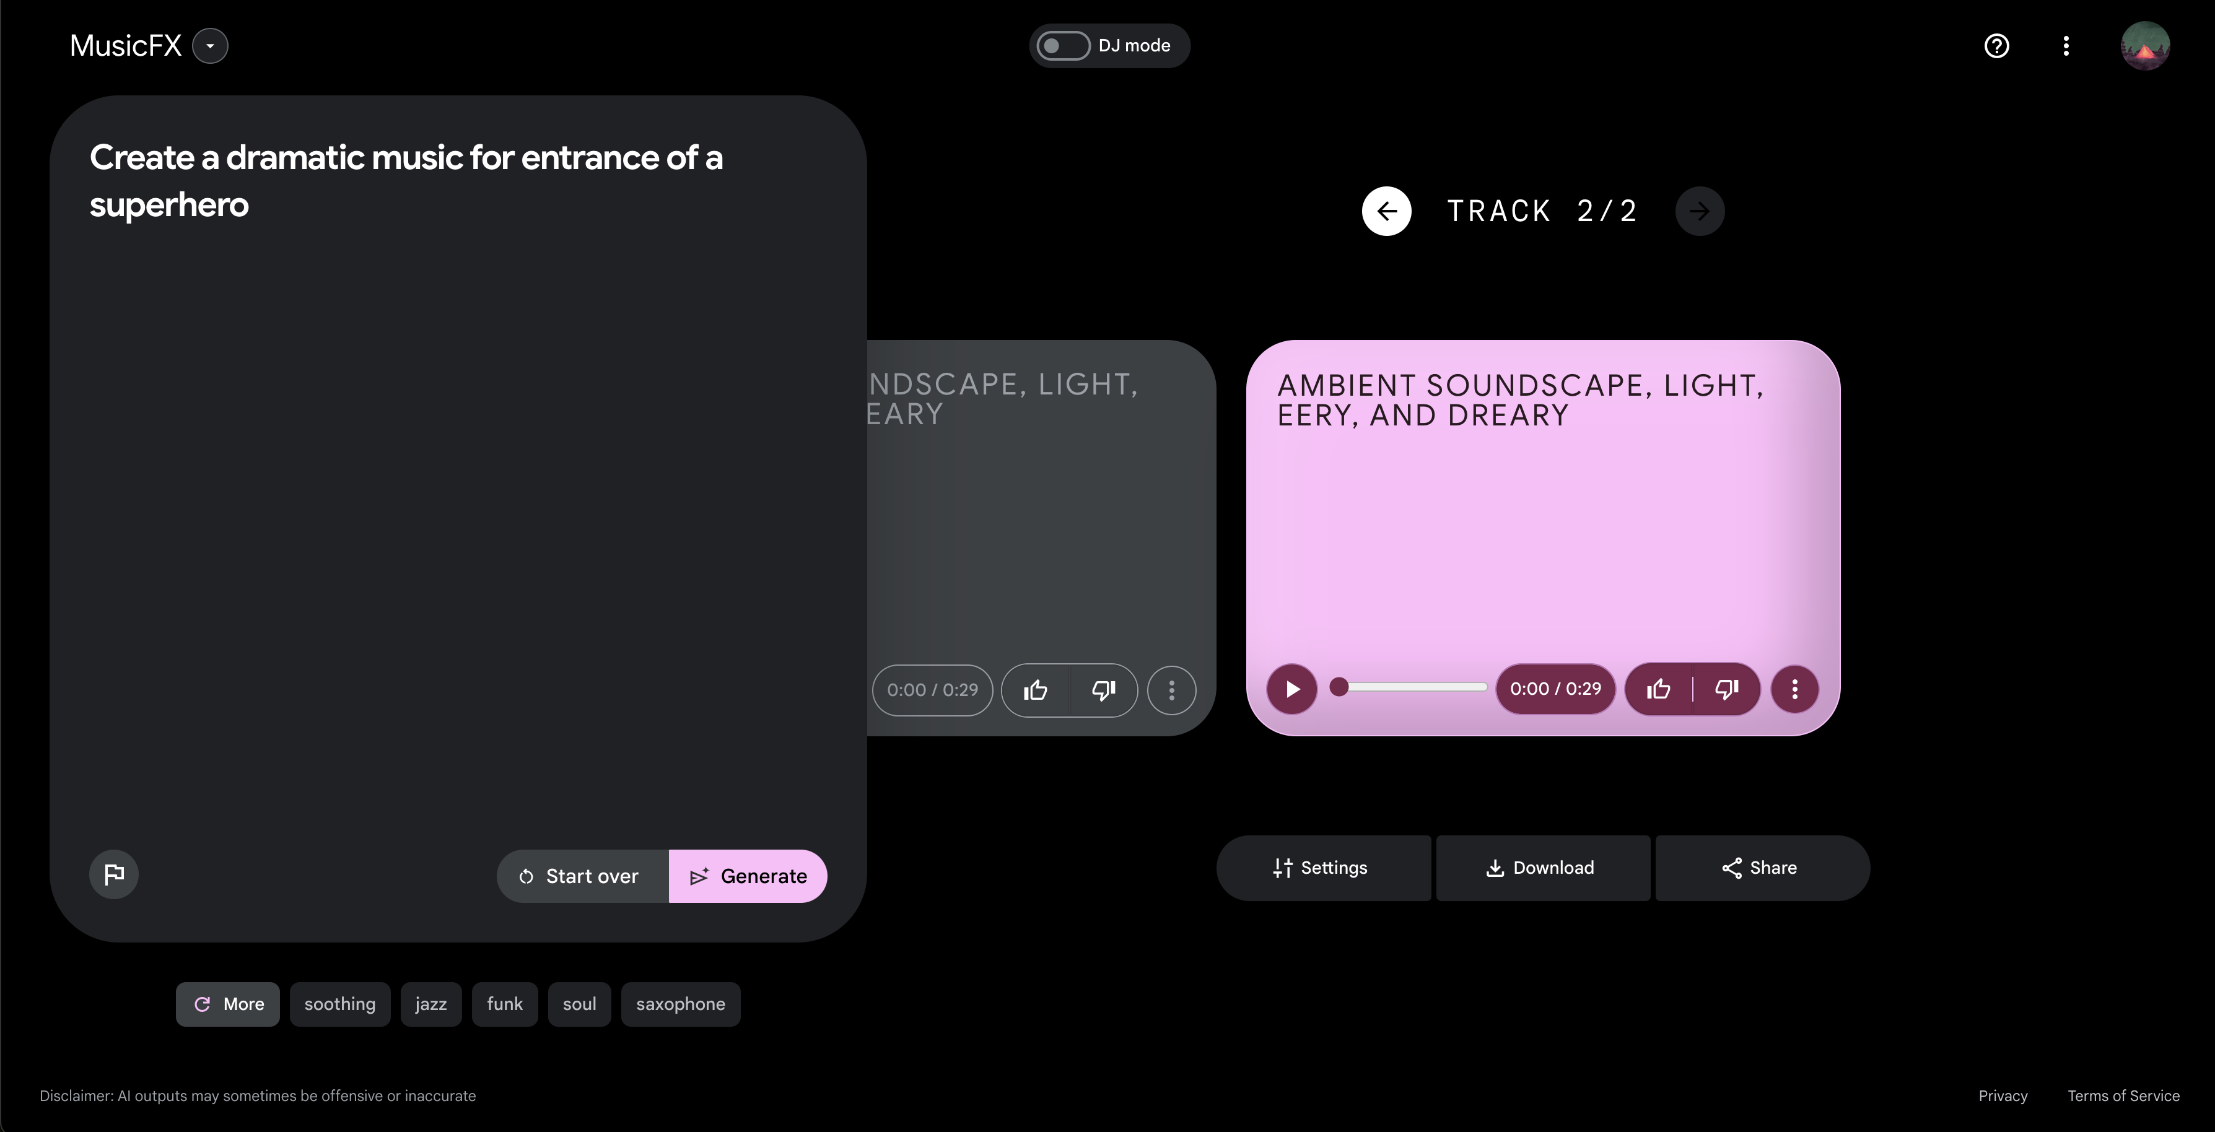Expand the MusicFX dropdown arrow
The image size is (2215, 1132).
tap(210, 46)
